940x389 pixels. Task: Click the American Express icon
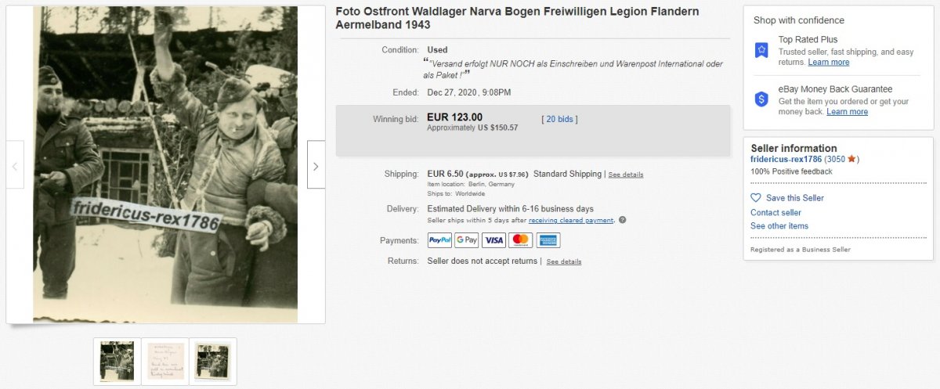(x=548, y=240)
